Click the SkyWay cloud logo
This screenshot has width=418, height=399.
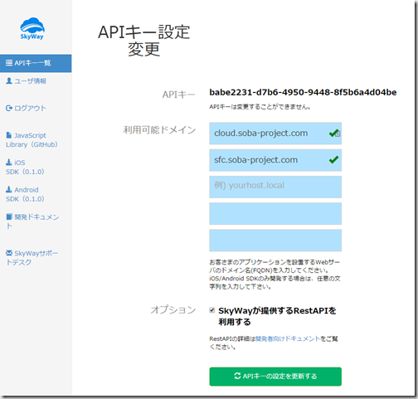tap(32, 28)
